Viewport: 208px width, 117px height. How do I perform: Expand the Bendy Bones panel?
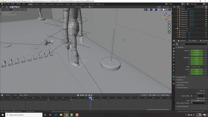pos(181,77)
